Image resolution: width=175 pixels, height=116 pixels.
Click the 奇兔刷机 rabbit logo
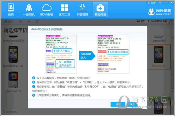(151, 12)
